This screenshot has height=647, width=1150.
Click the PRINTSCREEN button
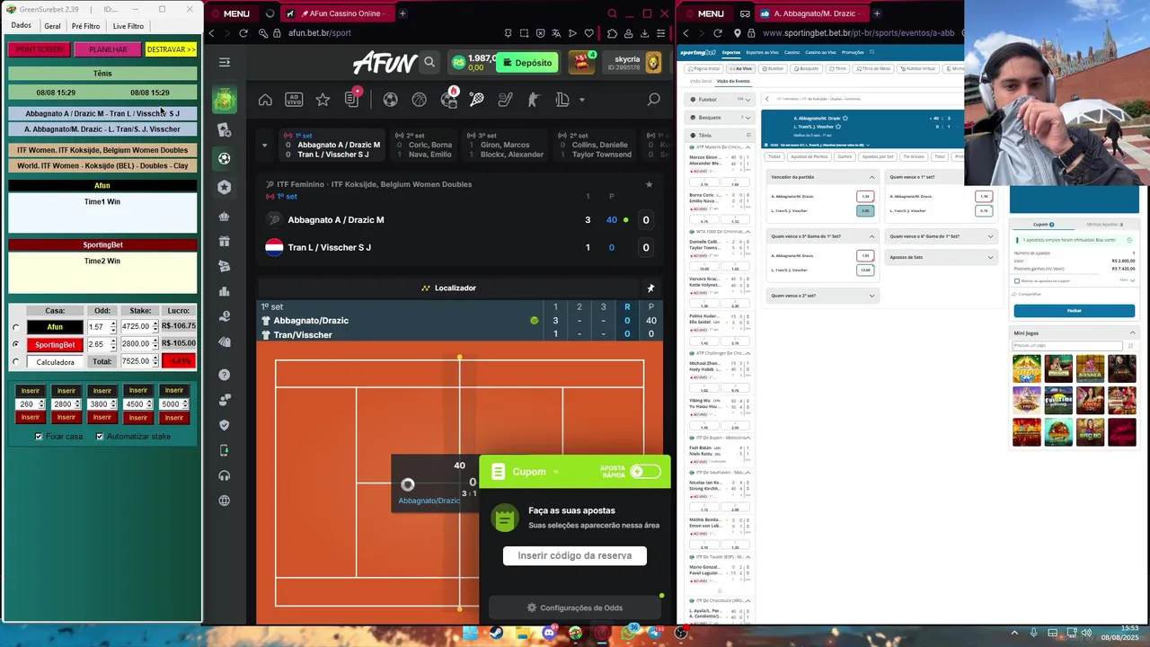(x=39, y=49)
